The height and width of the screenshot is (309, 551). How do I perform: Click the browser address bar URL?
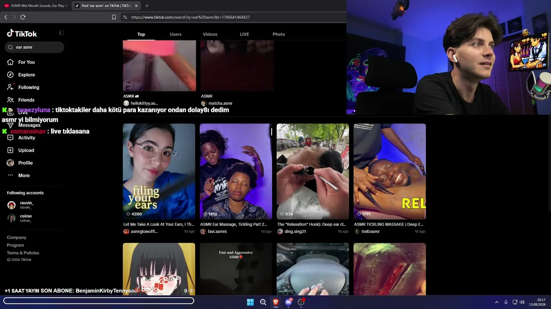(x=191, y=17)
